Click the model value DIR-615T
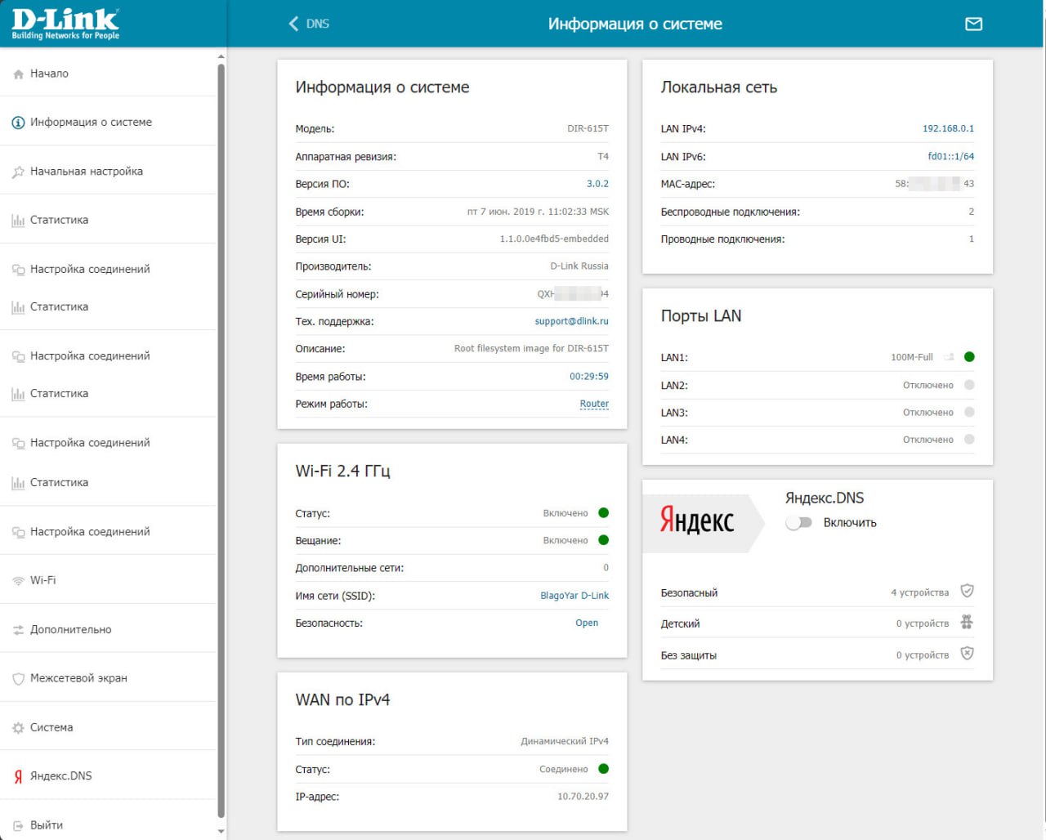The height and width of the screenshot is (840, 1046). point(588,128)
